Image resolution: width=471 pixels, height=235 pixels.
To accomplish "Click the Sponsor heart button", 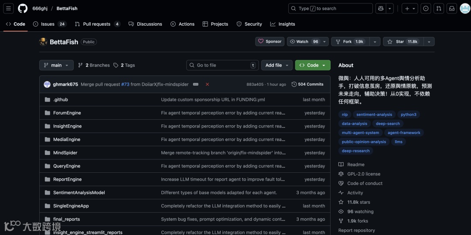I will pyautogui.click(x=270, y=41).
